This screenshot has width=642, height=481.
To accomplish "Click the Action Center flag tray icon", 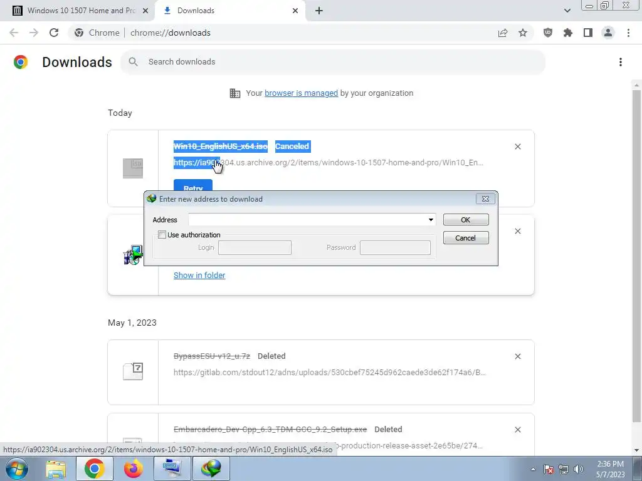I will tap(549, 469).
